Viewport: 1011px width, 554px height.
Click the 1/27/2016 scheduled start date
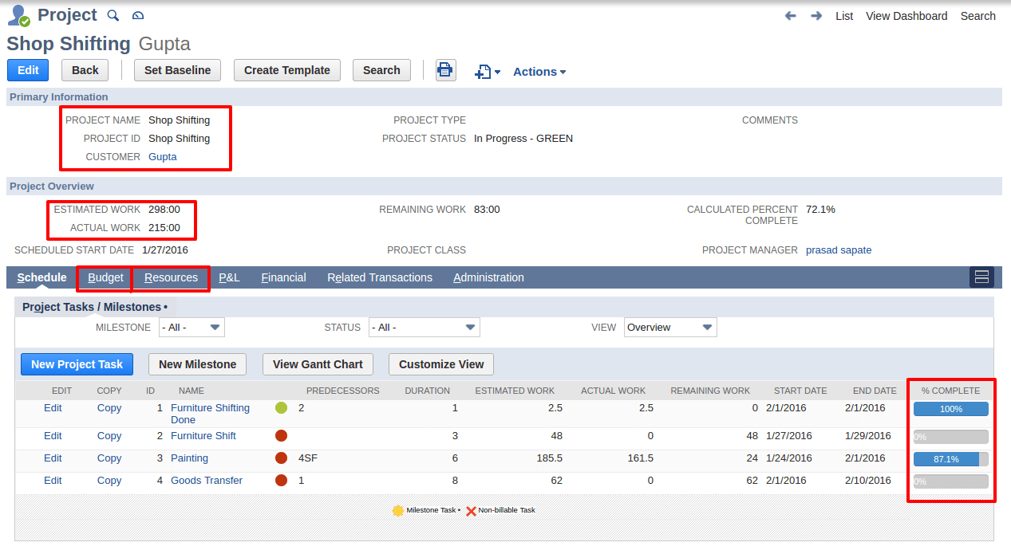pos(165,250)
